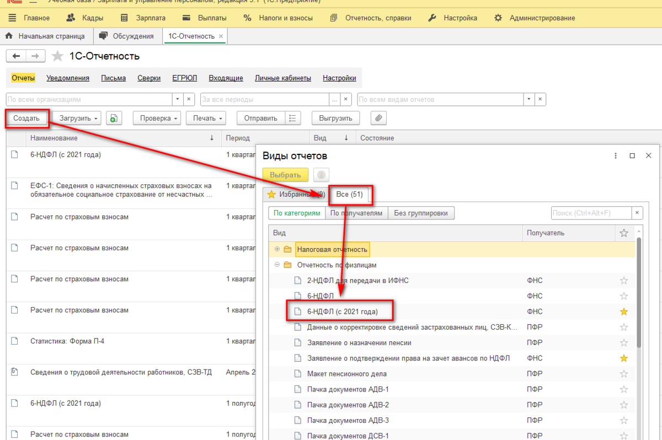662x440 pixels.
Task: Click the scrollbar in the Виды отчетов list
Action: 639,292
